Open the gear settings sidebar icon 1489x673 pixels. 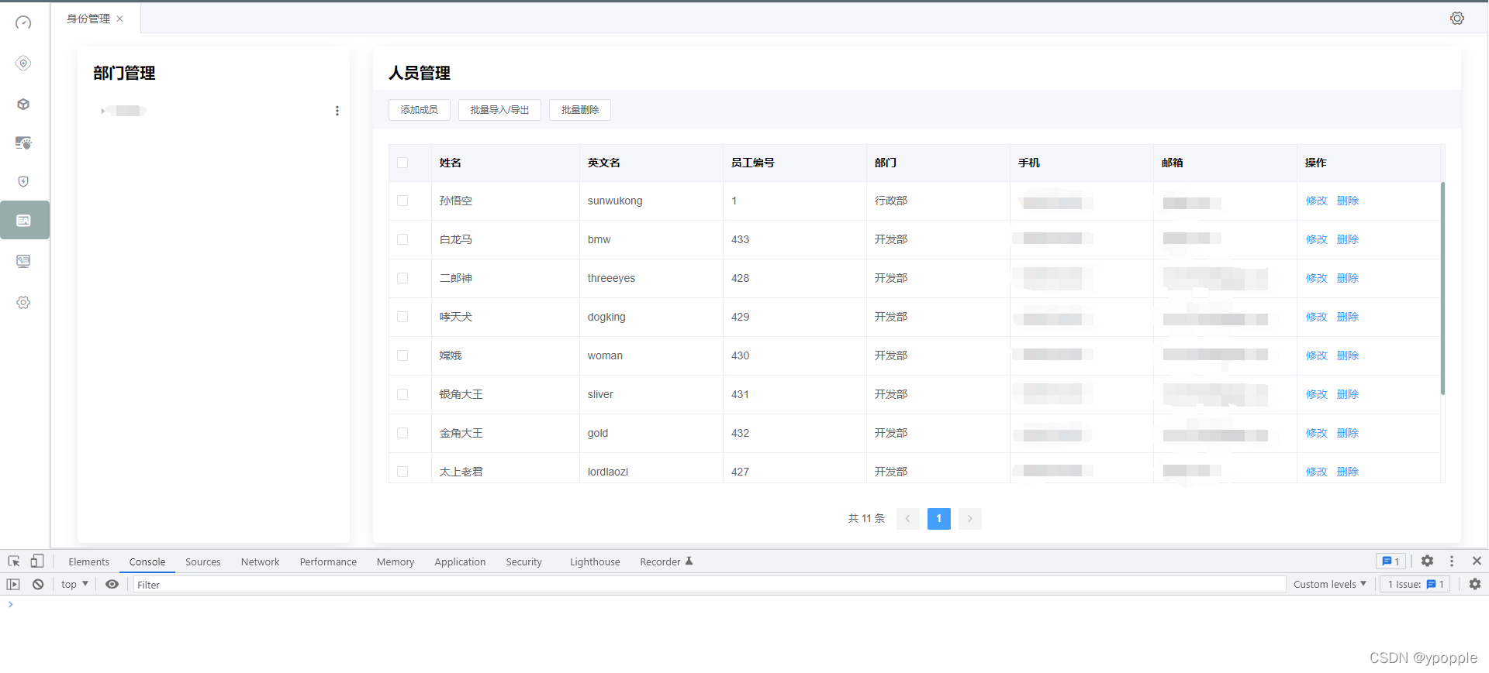click(23, 303)
